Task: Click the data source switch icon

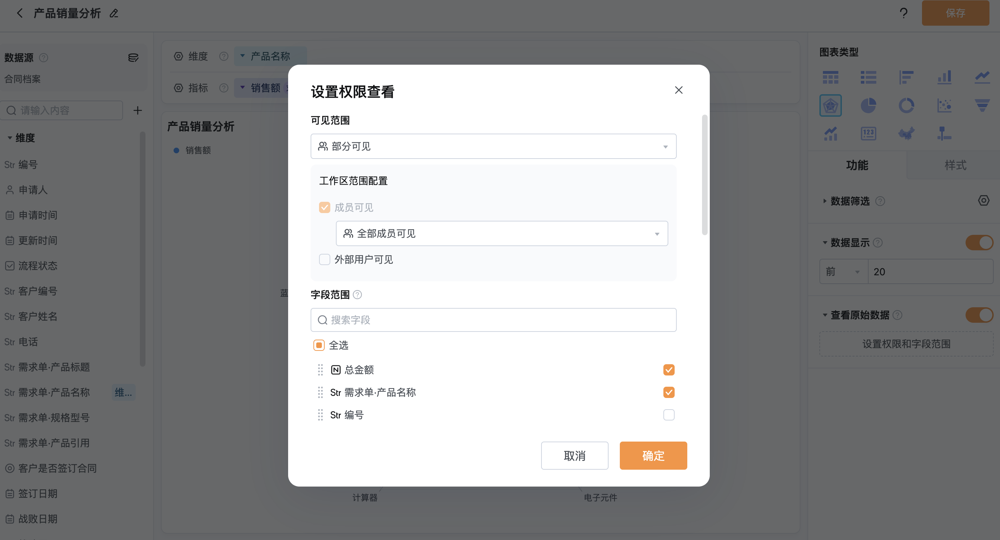Action: point(133,58)
